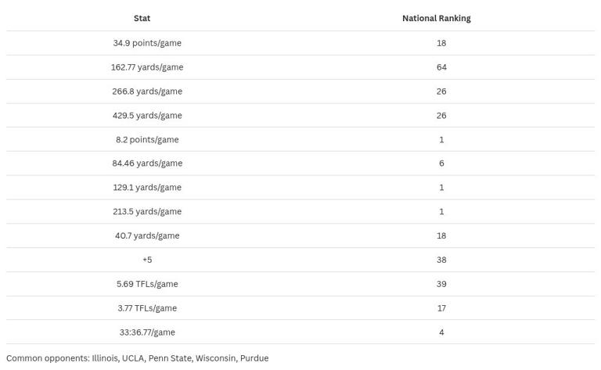Click the ranking value 64
This screenshot has width=601, height=370.
(x=441, y=67)
